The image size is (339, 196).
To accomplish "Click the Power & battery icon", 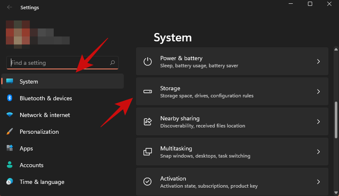I will (148, 62).
